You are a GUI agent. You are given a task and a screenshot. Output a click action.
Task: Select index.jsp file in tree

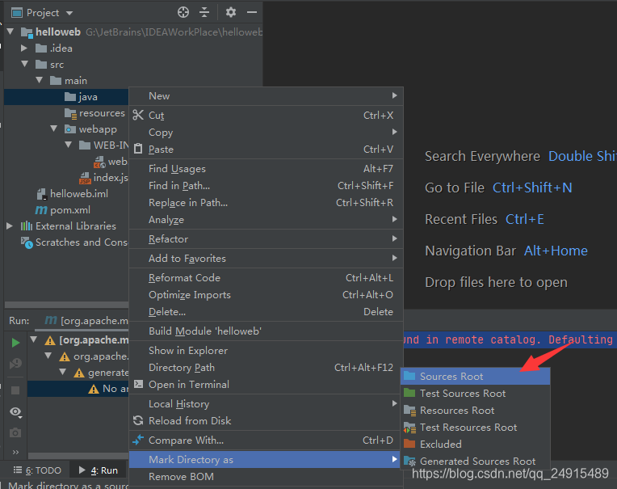(111, 178)
